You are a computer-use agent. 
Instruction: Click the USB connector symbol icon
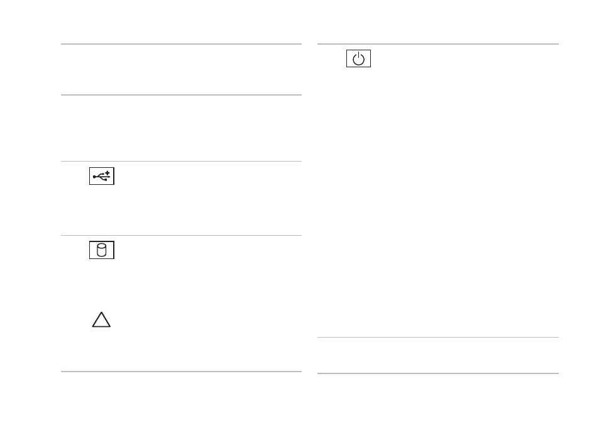(x=102, y=176)
